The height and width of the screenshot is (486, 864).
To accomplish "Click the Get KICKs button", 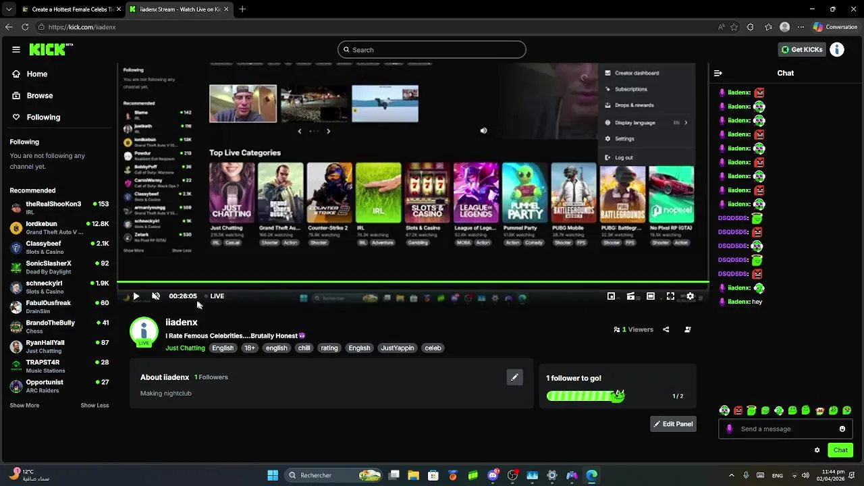I will 802,49.
